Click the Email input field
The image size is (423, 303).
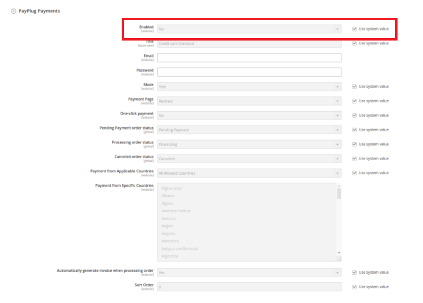(x=249, y=57)
